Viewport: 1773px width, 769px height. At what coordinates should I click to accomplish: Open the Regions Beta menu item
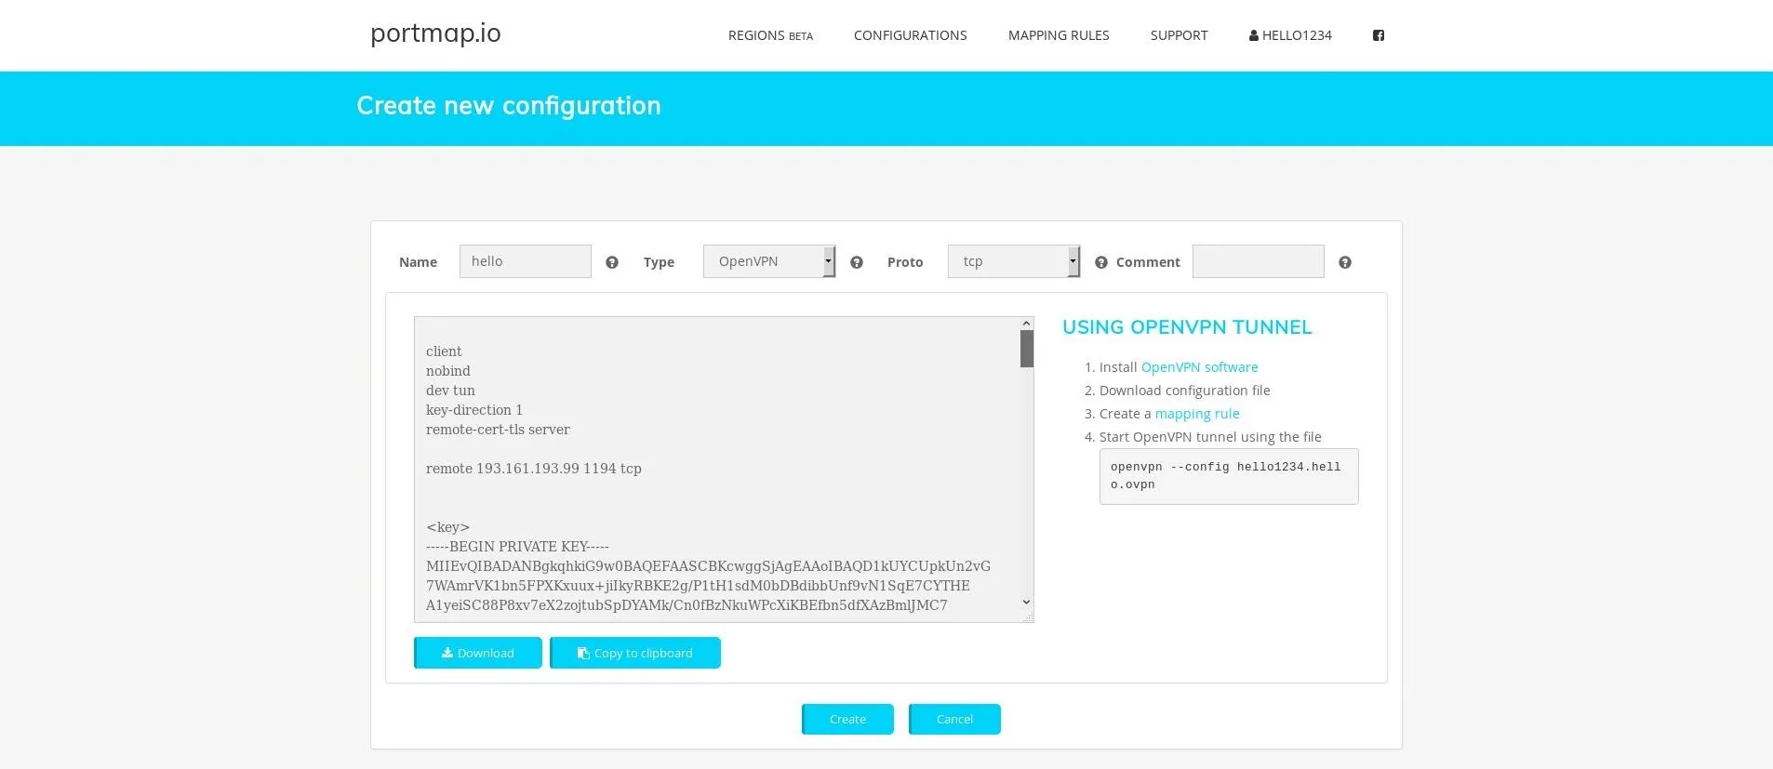pos(769,35)
